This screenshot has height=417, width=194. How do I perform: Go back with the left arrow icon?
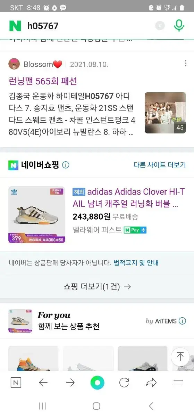point(43,383)
